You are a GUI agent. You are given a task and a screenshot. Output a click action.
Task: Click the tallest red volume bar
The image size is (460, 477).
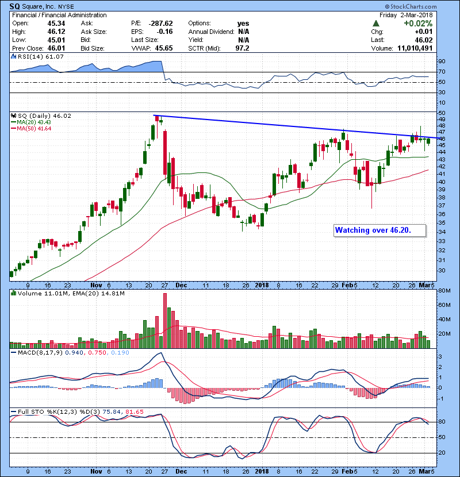tap(165, 321)
